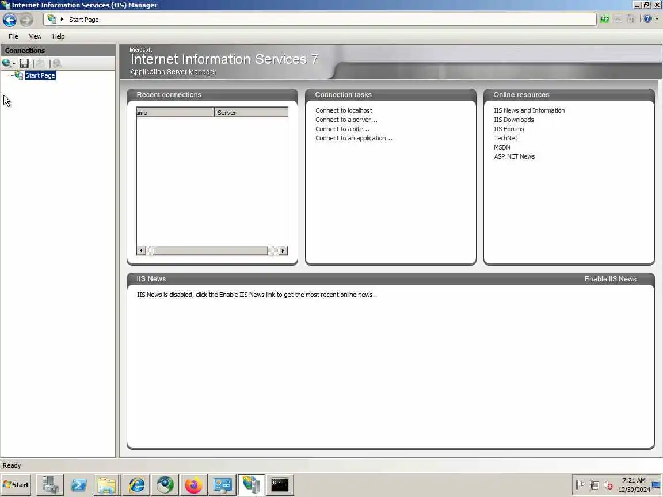
Task: Click the Name column header in Recent connections
Action: [x=175, y=112]
